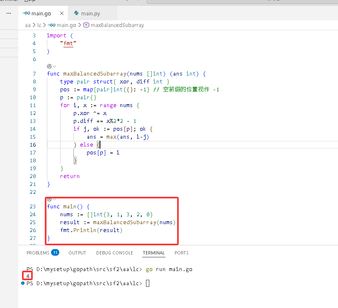Click the return keyword on line 20
The image size is (338, 308).
(x=70, y=176)
